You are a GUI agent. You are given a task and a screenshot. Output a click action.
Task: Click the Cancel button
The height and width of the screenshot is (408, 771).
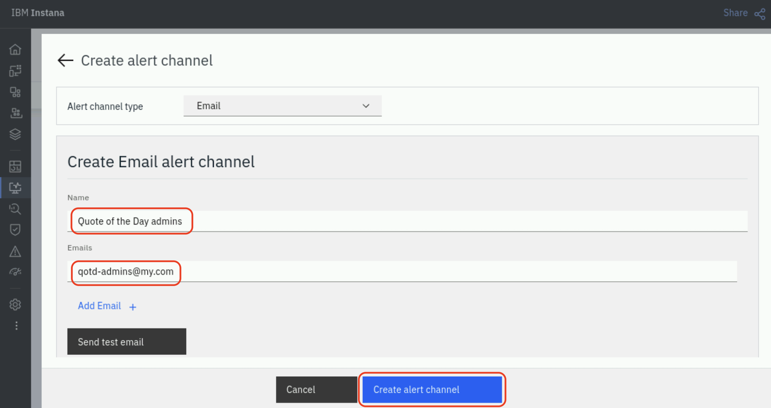coord(316,389)
